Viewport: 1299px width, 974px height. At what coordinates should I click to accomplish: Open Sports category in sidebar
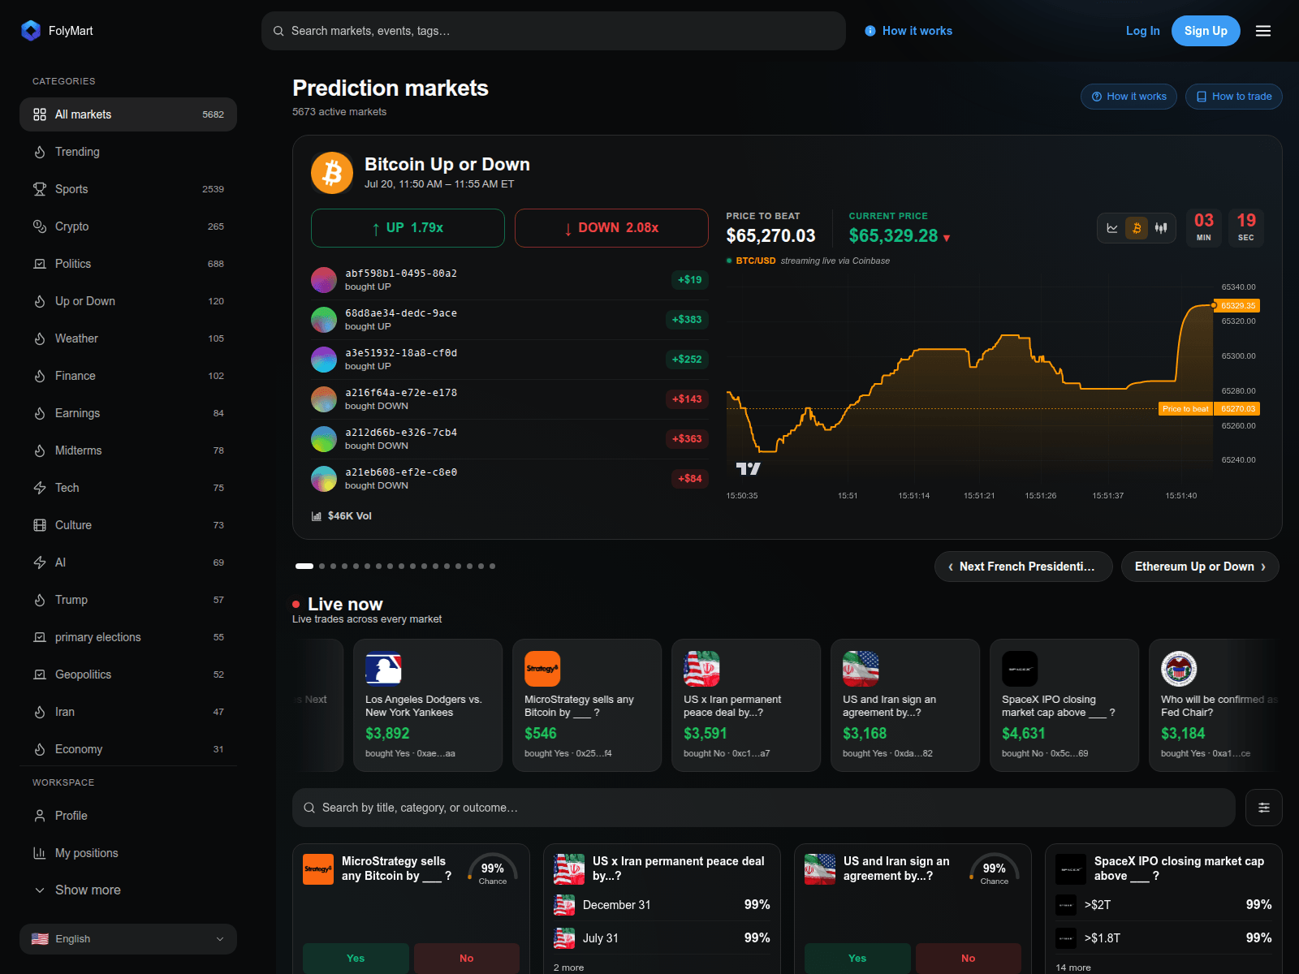pos(128,189)
